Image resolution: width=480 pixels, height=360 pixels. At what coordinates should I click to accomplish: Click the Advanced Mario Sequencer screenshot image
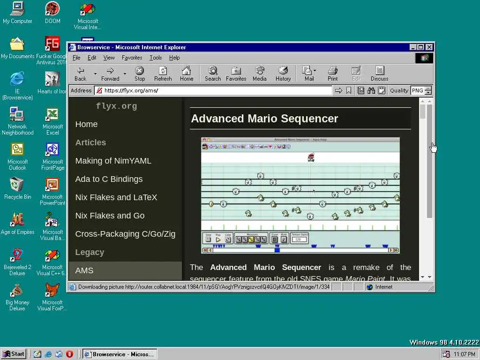pyautogui.click(x=300, y=195)
